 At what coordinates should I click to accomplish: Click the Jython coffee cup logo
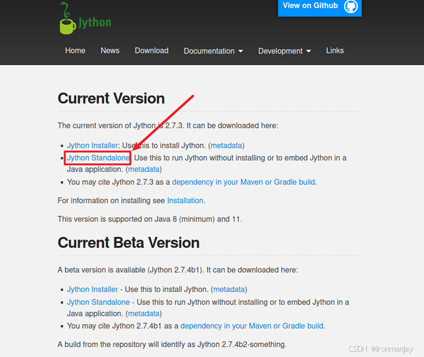click(68, 18)
